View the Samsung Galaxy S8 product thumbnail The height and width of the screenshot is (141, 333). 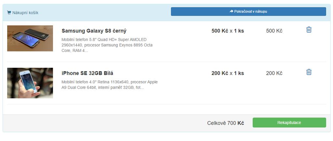pyautogui.click(x=30, y=38)
